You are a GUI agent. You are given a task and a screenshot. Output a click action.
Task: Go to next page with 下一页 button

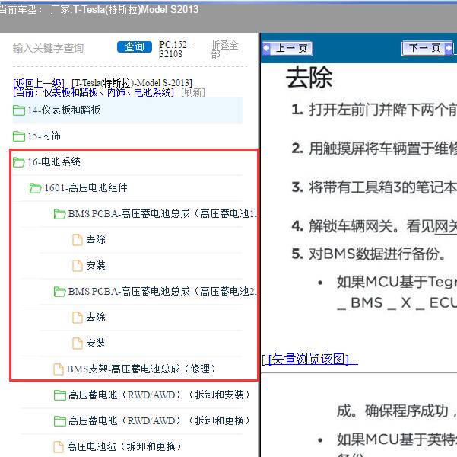tap(427, 48)
